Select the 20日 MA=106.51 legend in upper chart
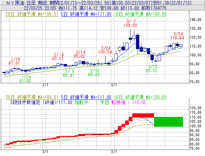This screenshot has width=205, height=156. (32, 14)
